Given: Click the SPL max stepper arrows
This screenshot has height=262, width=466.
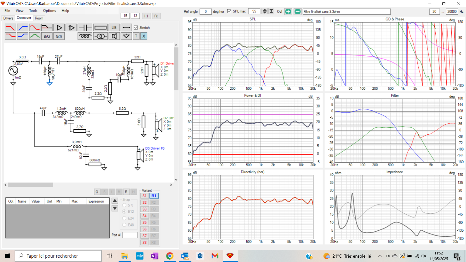Looking at the screenshot, I should tap(265, 11).
